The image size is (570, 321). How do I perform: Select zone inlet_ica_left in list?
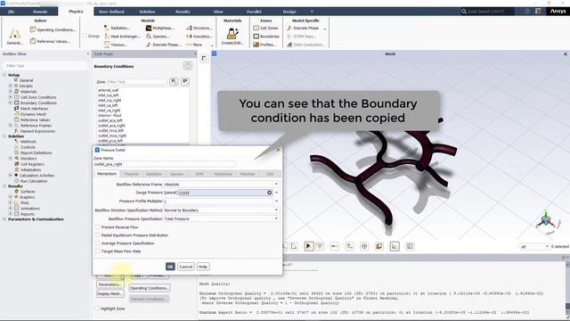(x=108, y=95)
